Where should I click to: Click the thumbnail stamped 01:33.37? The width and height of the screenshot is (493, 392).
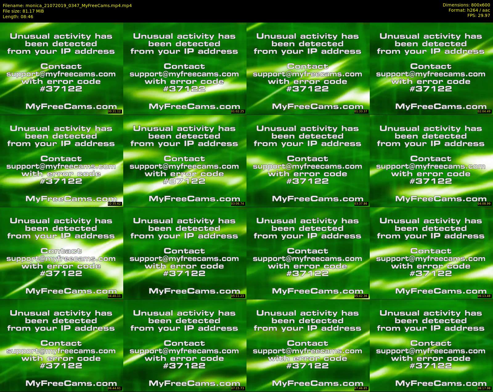click(308, 68)
